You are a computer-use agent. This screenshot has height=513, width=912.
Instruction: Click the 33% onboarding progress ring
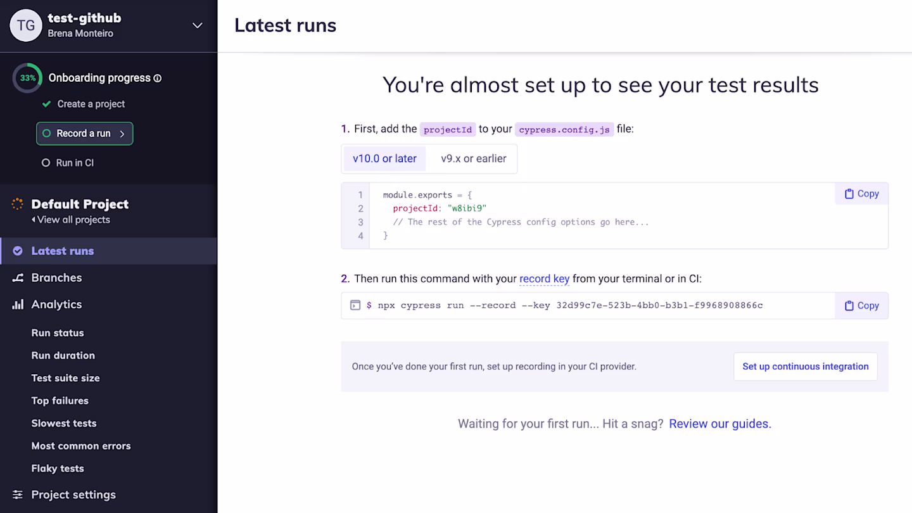tap(27, 79)
